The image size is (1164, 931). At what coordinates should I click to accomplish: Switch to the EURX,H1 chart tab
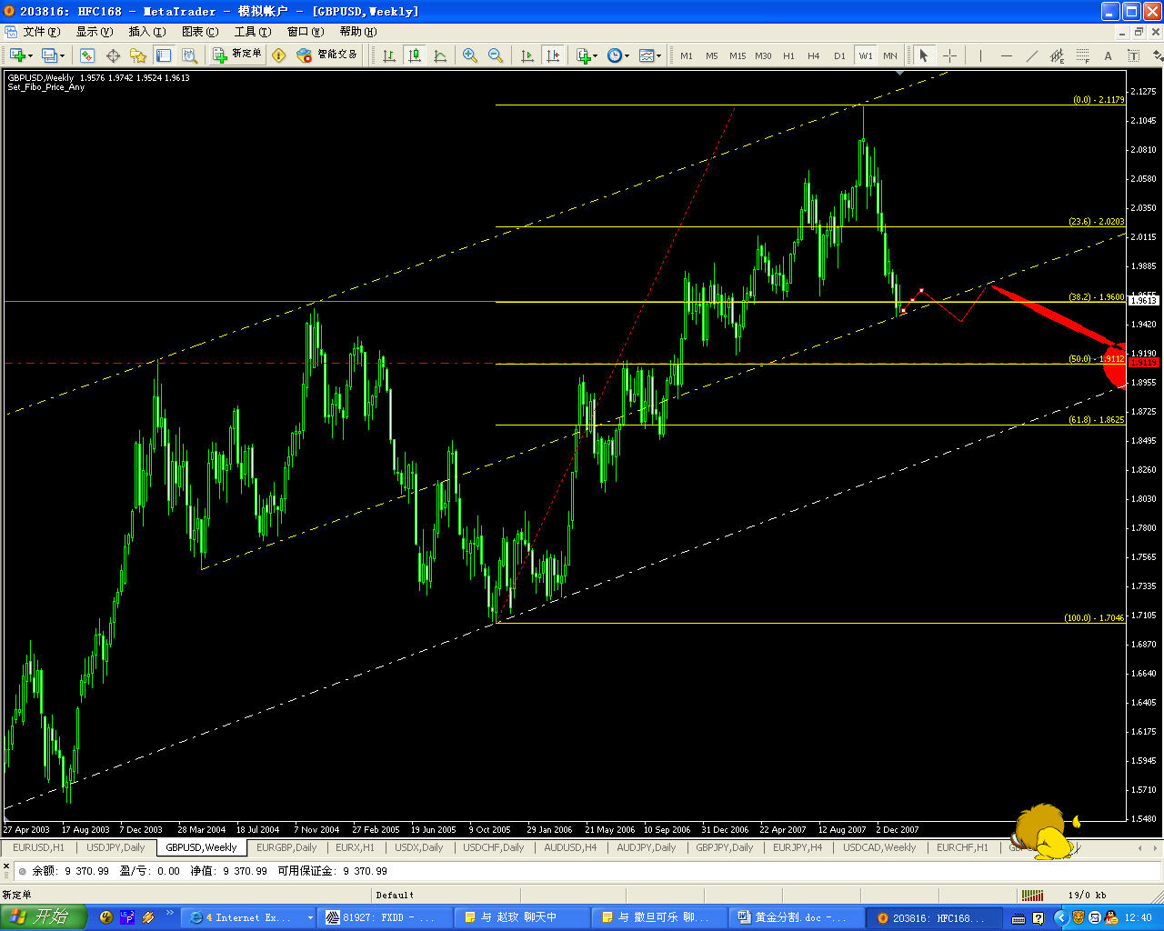point(355,847)
